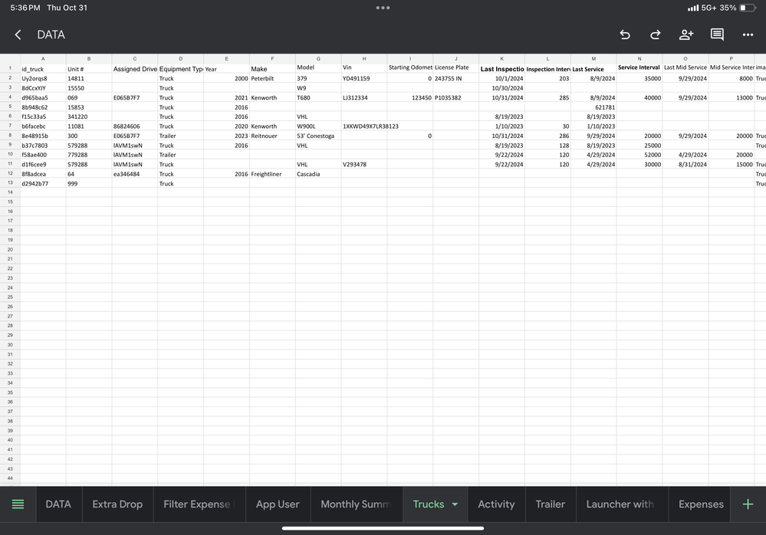Select the Vin header cell

pyautogui.click(x=364, y=69)
